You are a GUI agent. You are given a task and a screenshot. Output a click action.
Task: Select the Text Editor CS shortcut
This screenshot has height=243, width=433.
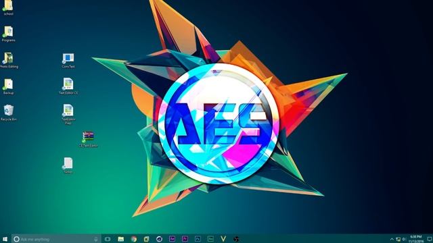coord(68,86)
